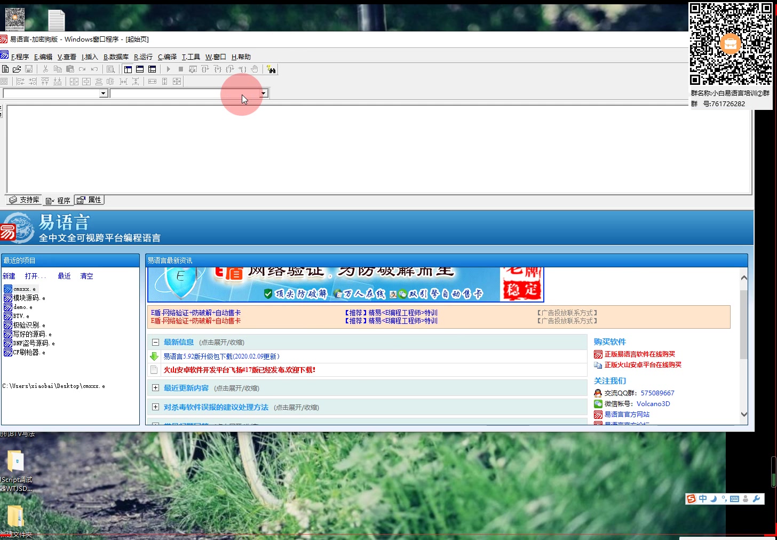Image resolution: width=777 pixels, height=540 pixels.
Task: Click the align-top icon in the alignment toolbar
Action: click(x=45, y=82)
